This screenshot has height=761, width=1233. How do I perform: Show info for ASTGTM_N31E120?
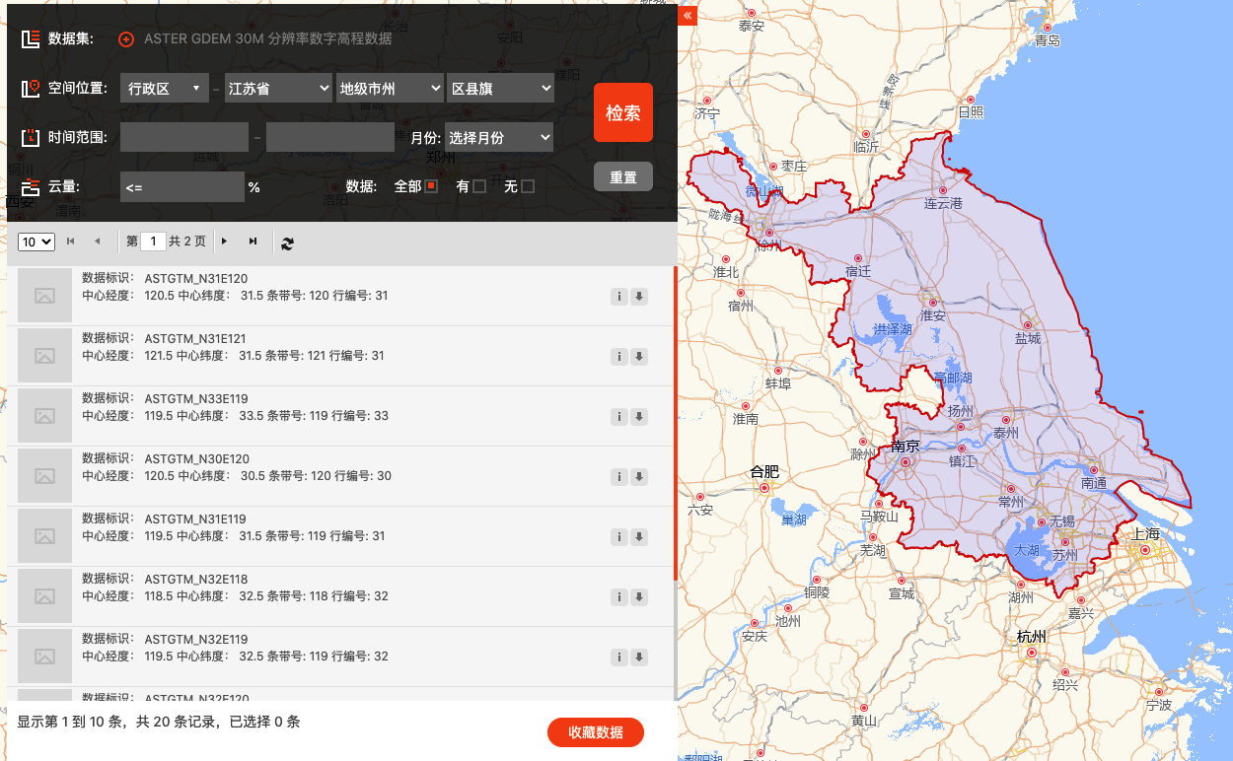pyautogui.click(x=619, y=297)
